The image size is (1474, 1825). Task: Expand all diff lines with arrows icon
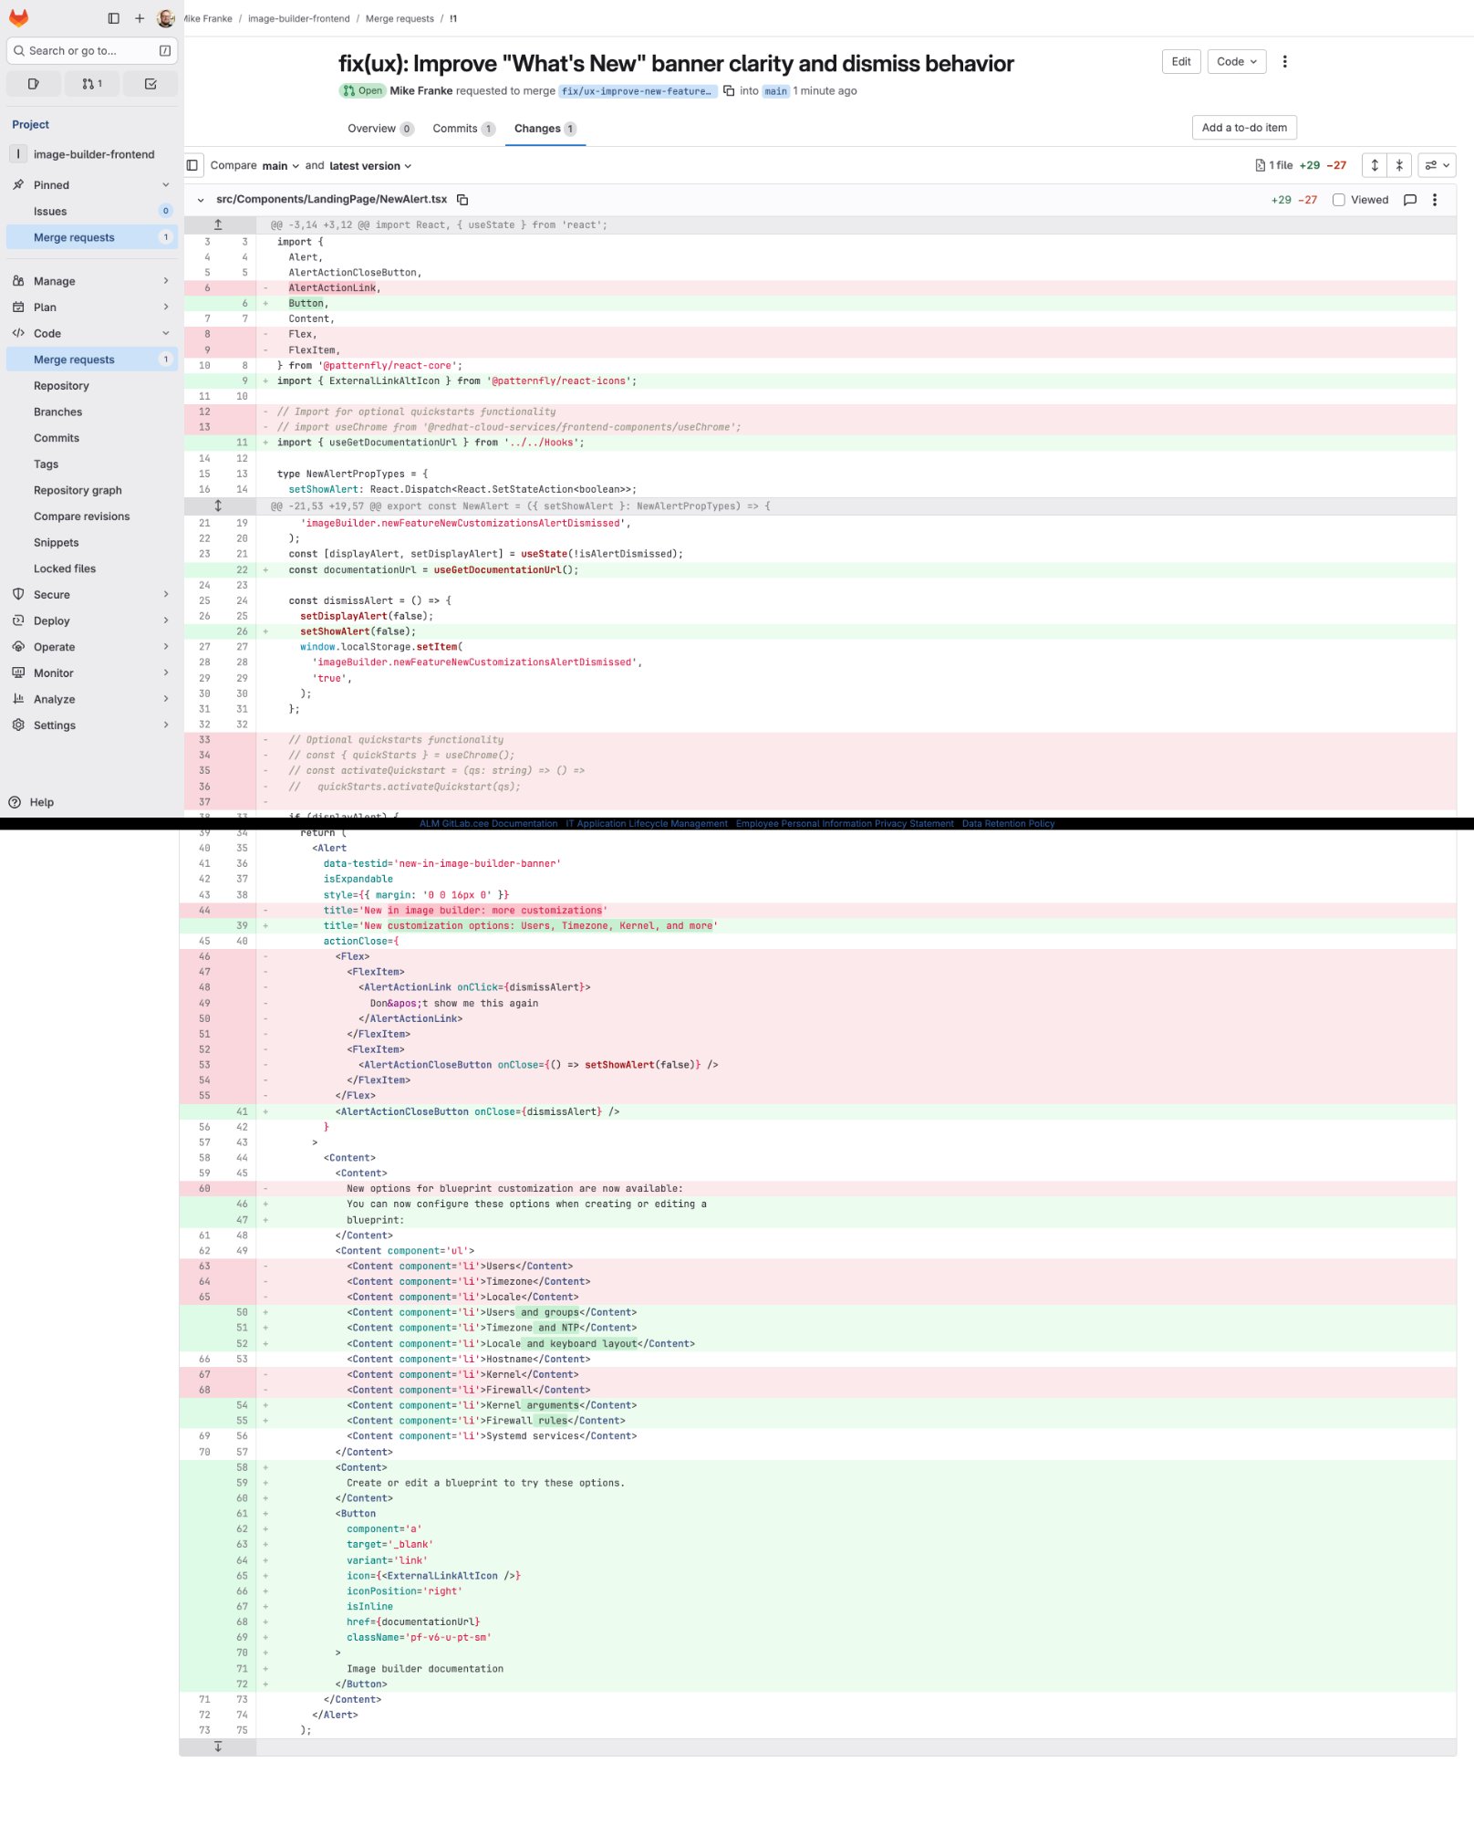tap(1375, 165)
